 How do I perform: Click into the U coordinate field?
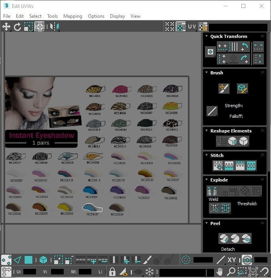[30, 272]
